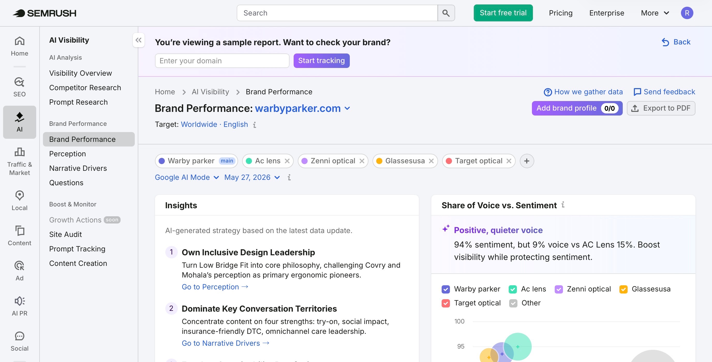Click the Back arrow link
712x362 pixels.
coord(676,42)
